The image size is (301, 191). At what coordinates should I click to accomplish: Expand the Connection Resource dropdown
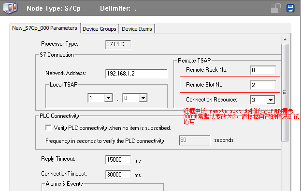pyautogui.click(x=271, y=100)
